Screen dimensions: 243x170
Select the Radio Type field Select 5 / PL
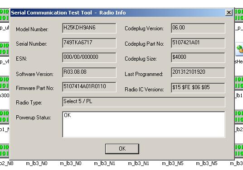coord(144,102)
